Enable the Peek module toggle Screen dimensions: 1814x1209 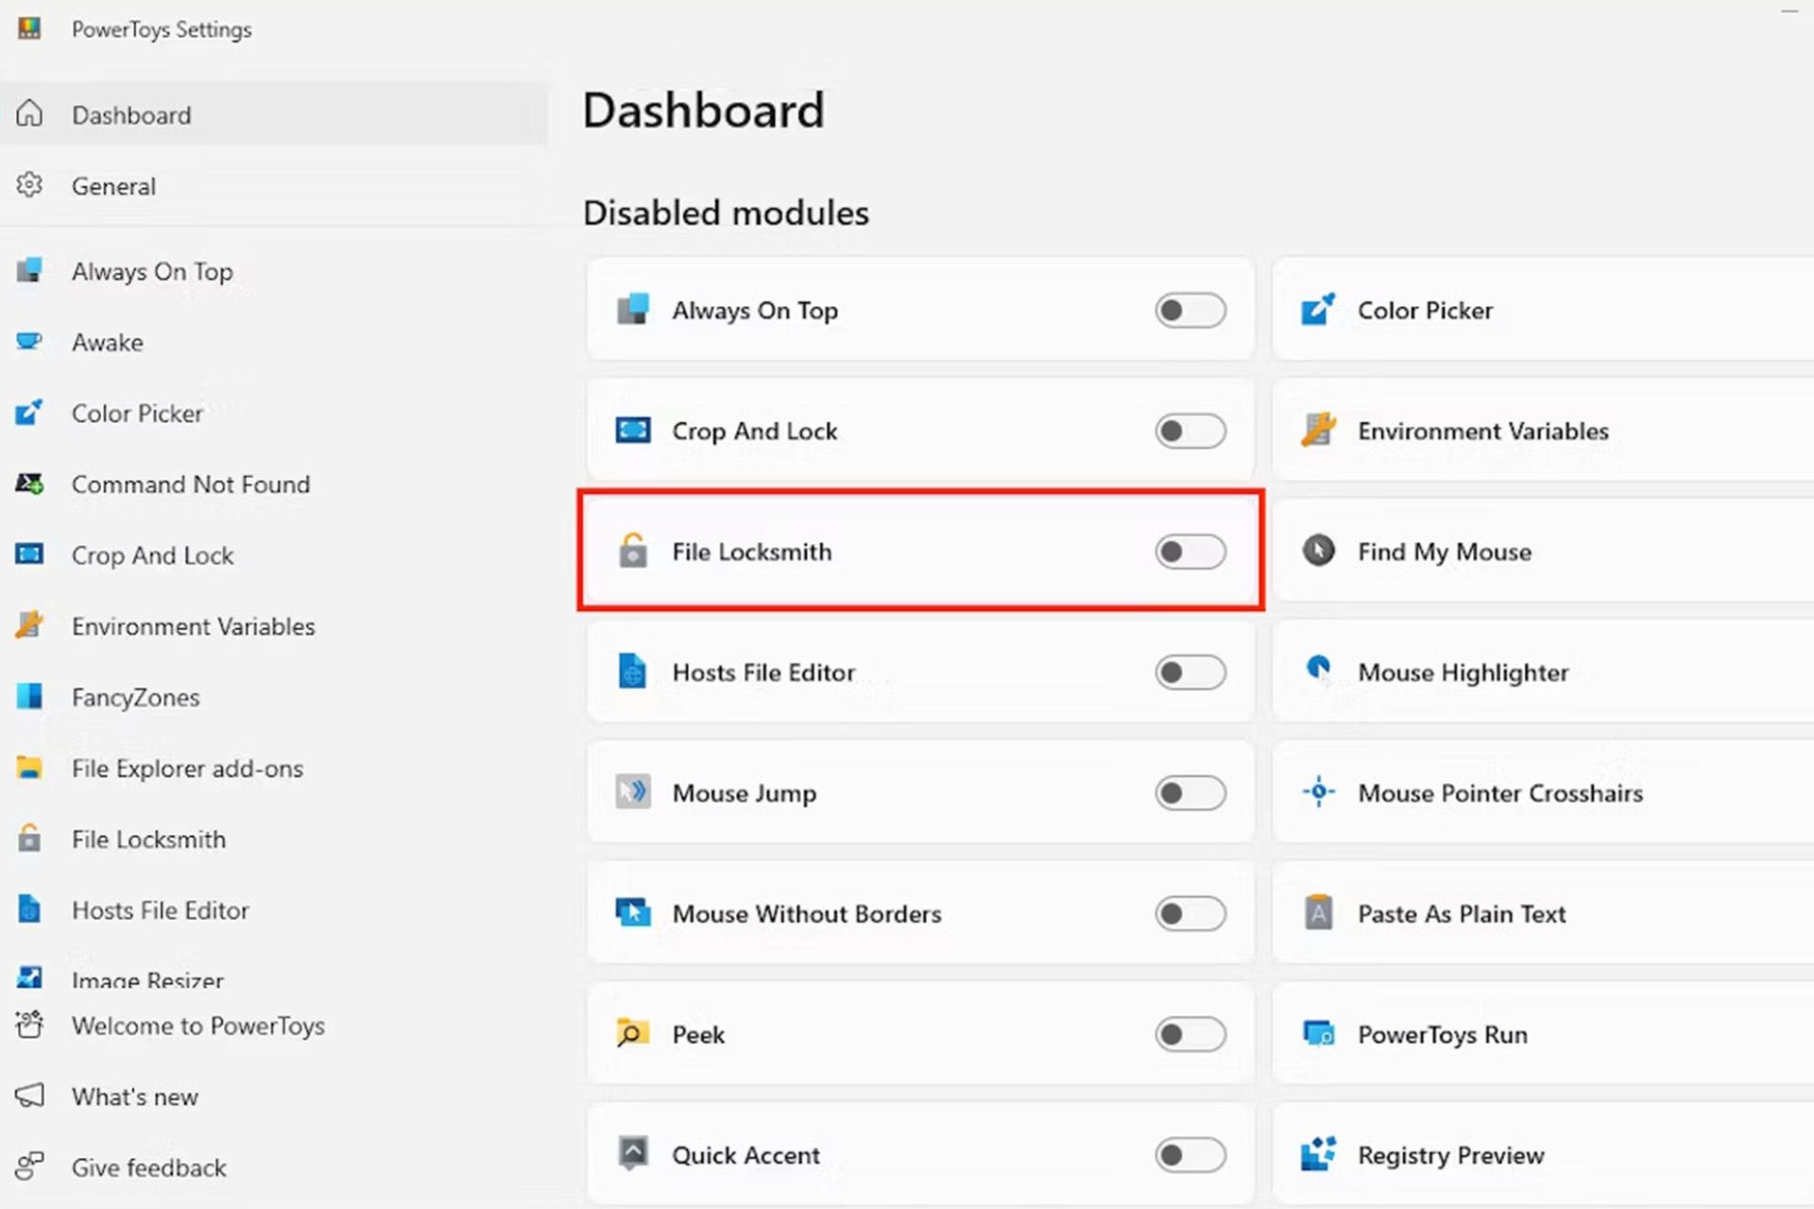pyautogui.click(x=1189, y=1034)
